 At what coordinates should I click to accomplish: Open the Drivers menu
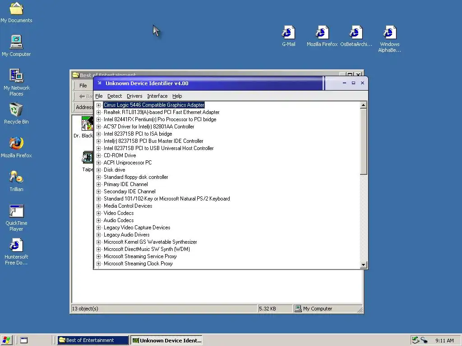[134, 96]
